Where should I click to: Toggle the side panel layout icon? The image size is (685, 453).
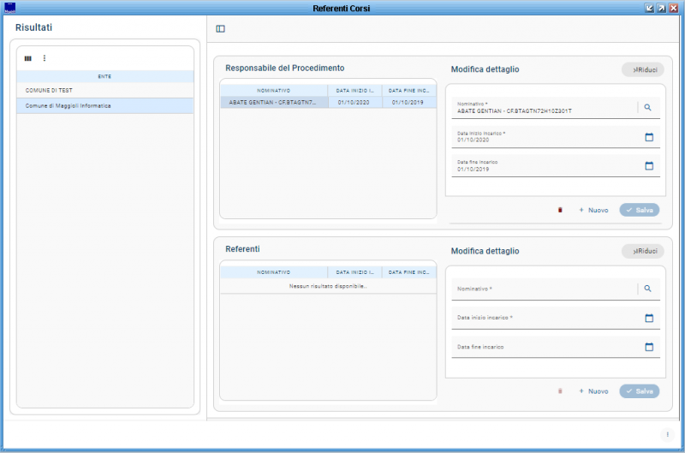point(220,29)
